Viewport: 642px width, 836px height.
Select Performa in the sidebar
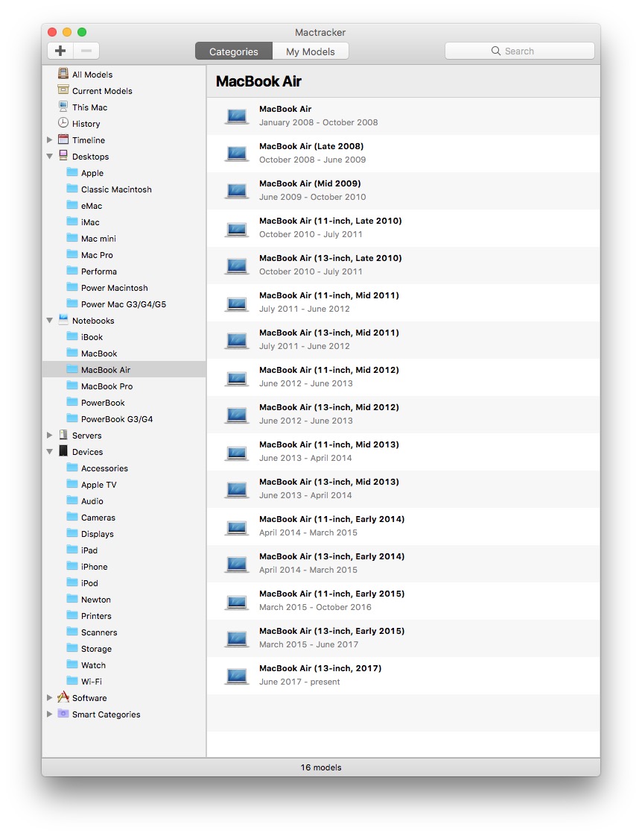tap(124, 271)
